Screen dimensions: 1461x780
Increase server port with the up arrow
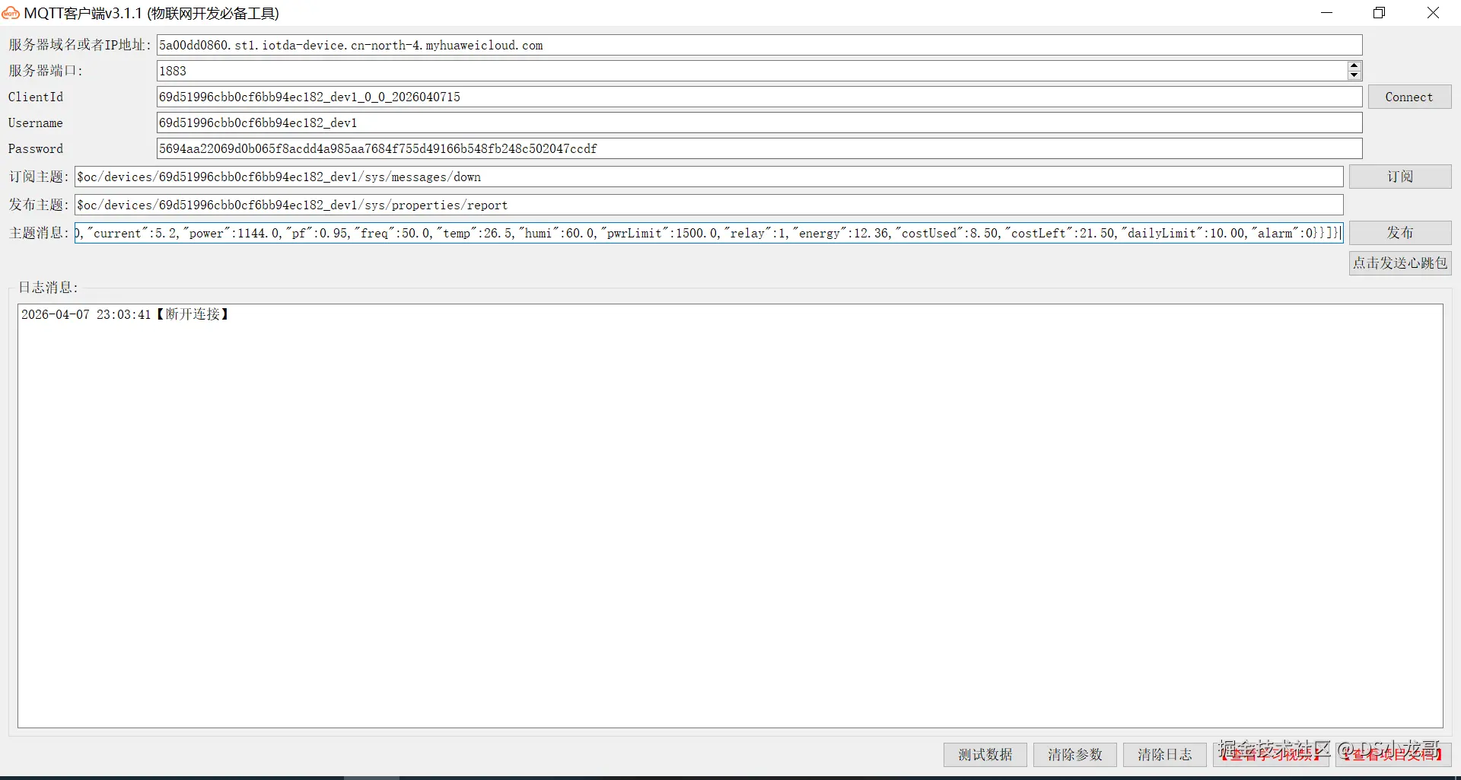tap(1354, 66)
